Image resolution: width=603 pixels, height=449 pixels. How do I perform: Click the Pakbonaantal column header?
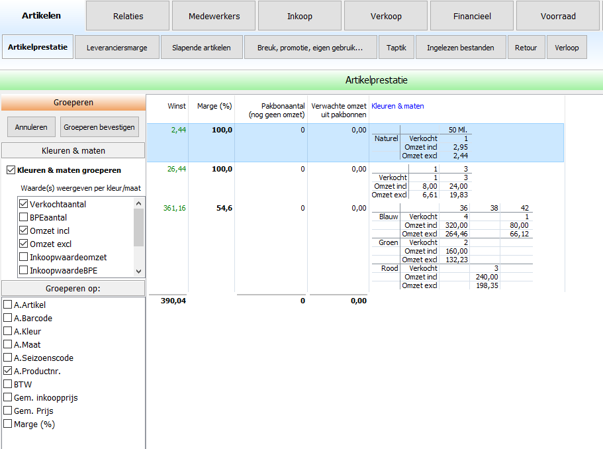tap(277, 110)
